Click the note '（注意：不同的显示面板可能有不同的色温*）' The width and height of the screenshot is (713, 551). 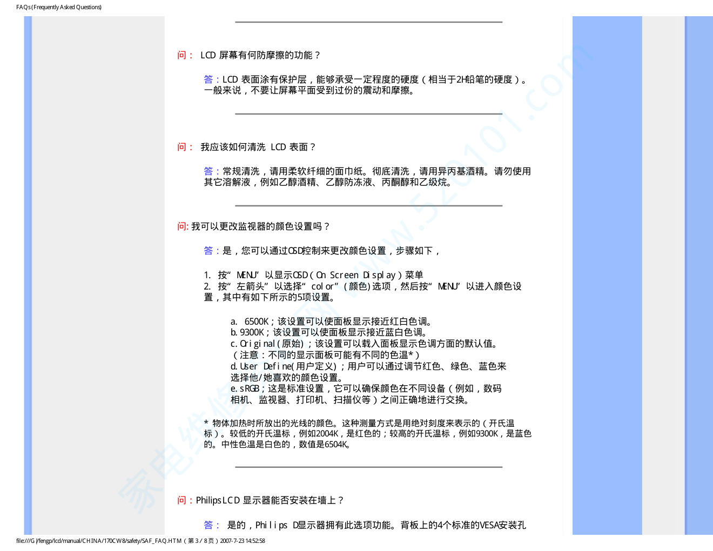[326, 355]
